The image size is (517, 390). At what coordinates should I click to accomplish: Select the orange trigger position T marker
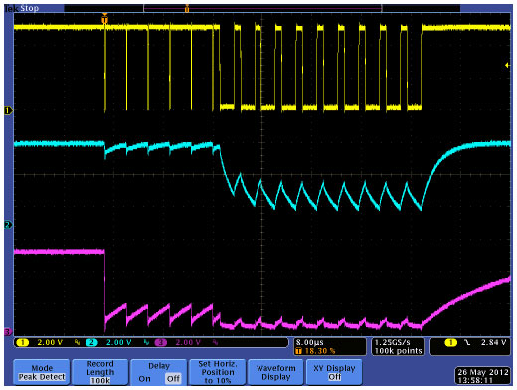pyautogui.click(x=104, y=19)
